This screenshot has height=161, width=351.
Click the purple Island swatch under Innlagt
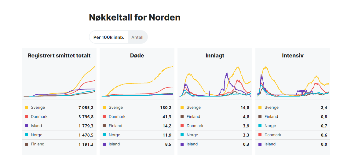(x=182, y=144)
